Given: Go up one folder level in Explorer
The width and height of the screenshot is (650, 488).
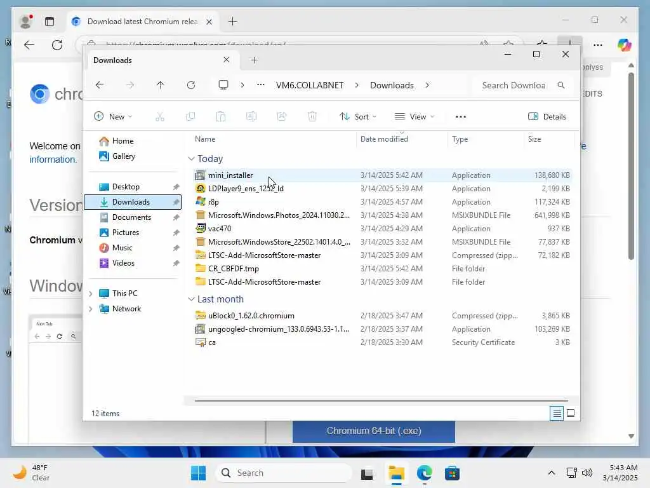Looking at the screenshot, I should coord(161,85).
